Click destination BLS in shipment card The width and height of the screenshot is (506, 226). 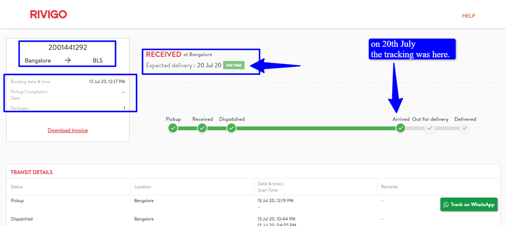(98, 61)
